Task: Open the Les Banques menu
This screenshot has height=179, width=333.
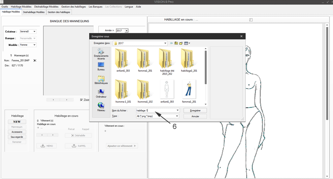Action: point(95,7)
